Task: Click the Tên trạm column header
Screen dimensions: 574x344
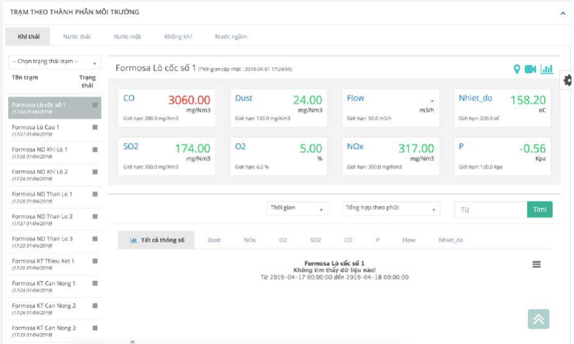Action: (25, 77)
